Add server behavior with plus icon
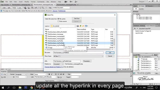 point(135,28)
